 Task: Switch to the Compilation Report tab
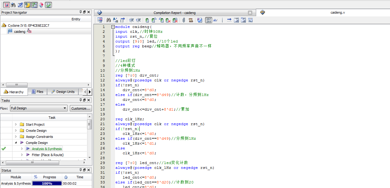tap(174, 13)
